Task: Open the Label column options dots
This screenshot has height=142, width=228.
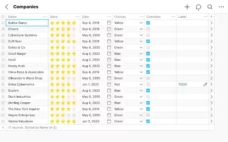Action: (x=205, y=17)
